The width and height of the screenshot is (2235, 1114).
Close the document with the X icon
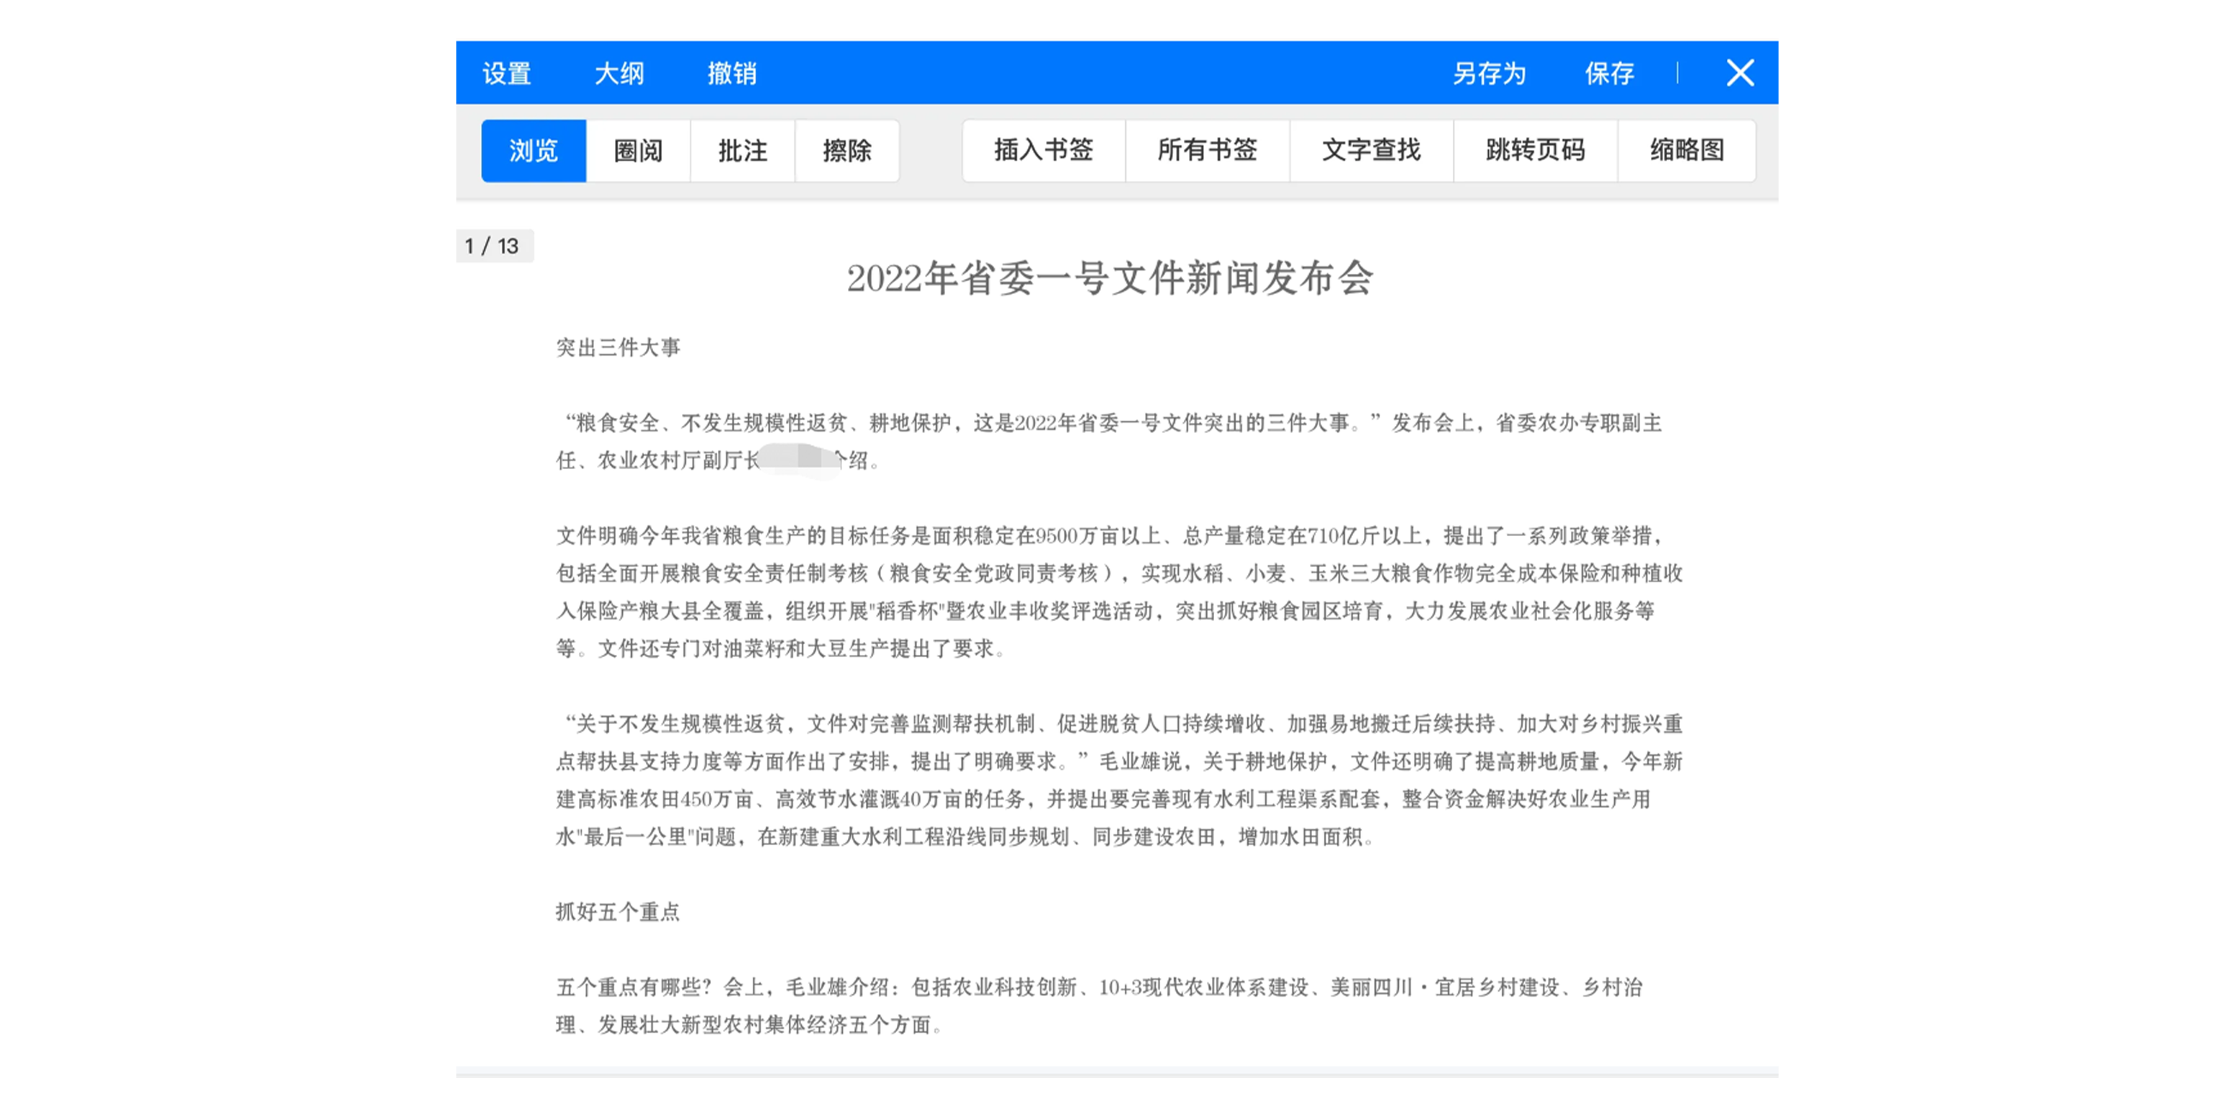pos(1739,73)
